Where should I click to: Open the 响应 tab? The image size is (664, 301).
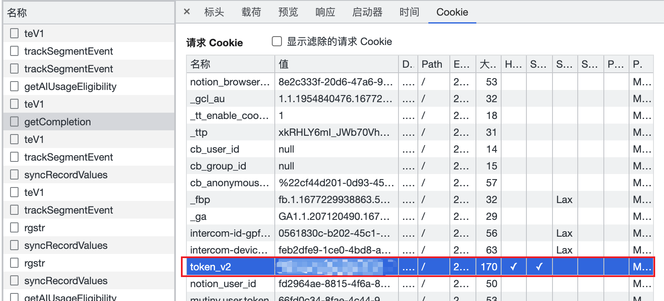coord(325,12)
